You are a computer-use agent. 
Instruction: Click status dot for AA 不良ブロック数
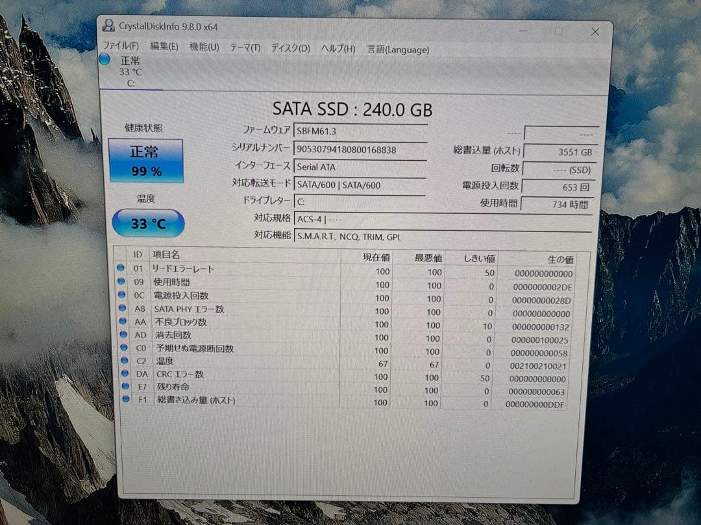click(x=123, y=321)
